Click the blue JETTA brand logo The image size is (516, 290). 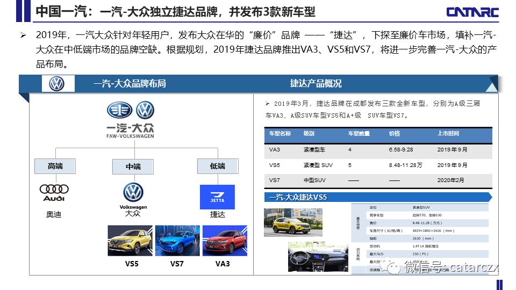[x=217, y=197]
